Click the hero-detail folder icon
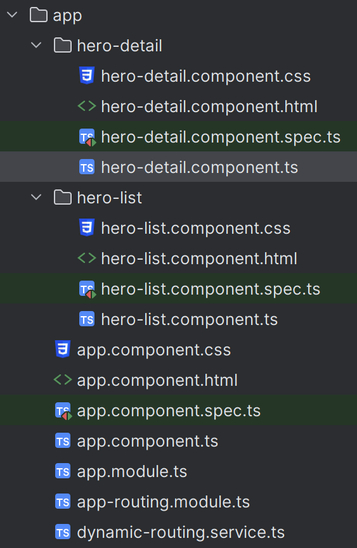 point(63,46)
